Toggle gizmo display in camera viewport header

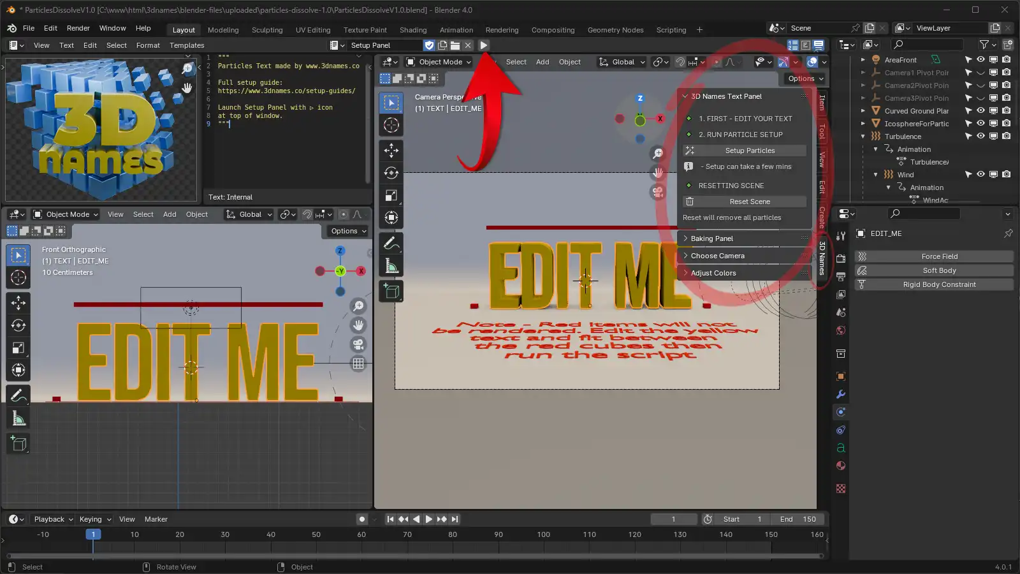[x=783, y=62]
